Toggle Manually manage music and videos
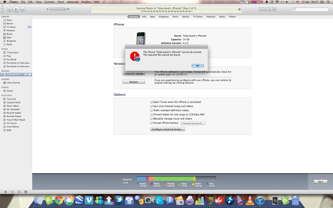Image resolution: width=333 pixels, height=208 pixels. pyautogui.click(x=151, y=119)
